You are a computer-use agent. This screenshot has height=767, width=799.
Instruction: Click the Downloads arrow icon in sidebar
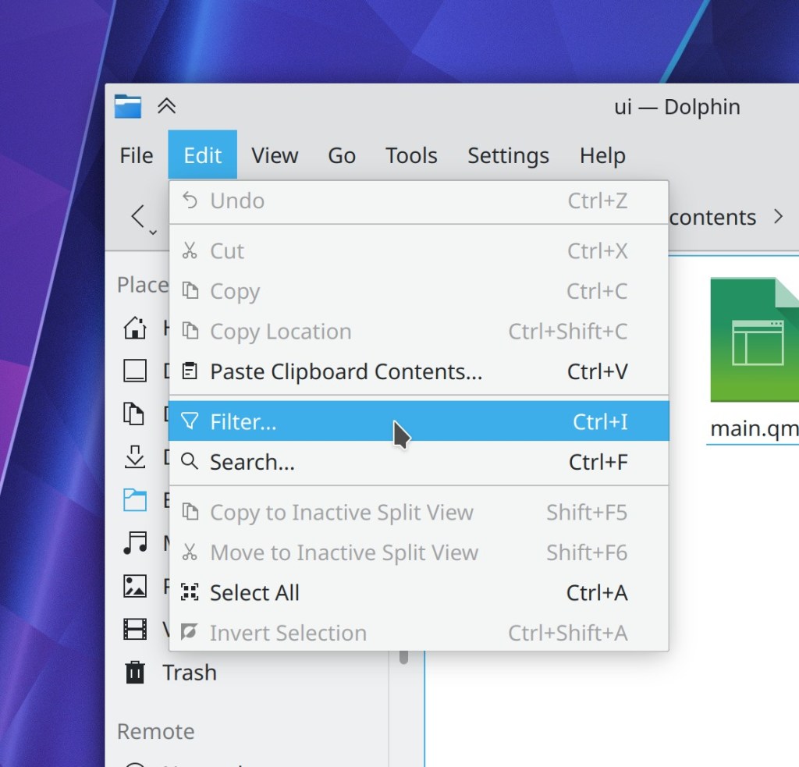point(135,456)
